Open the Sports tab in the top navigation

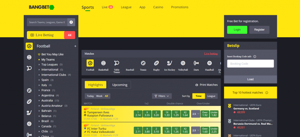click(88, 7)
